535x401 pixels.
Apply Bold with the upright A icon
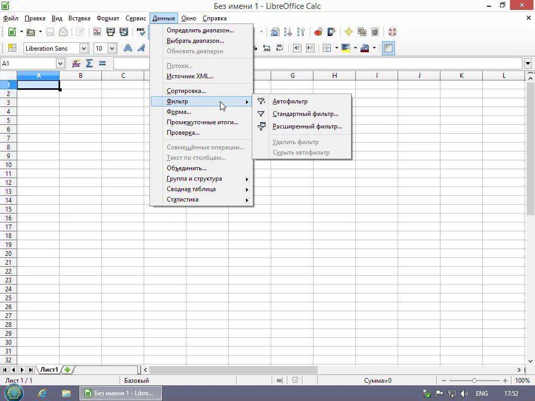click(128, 48)
